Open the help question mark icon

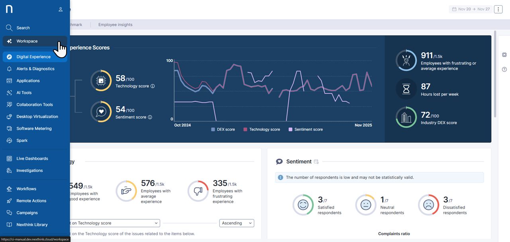(504, 69)
